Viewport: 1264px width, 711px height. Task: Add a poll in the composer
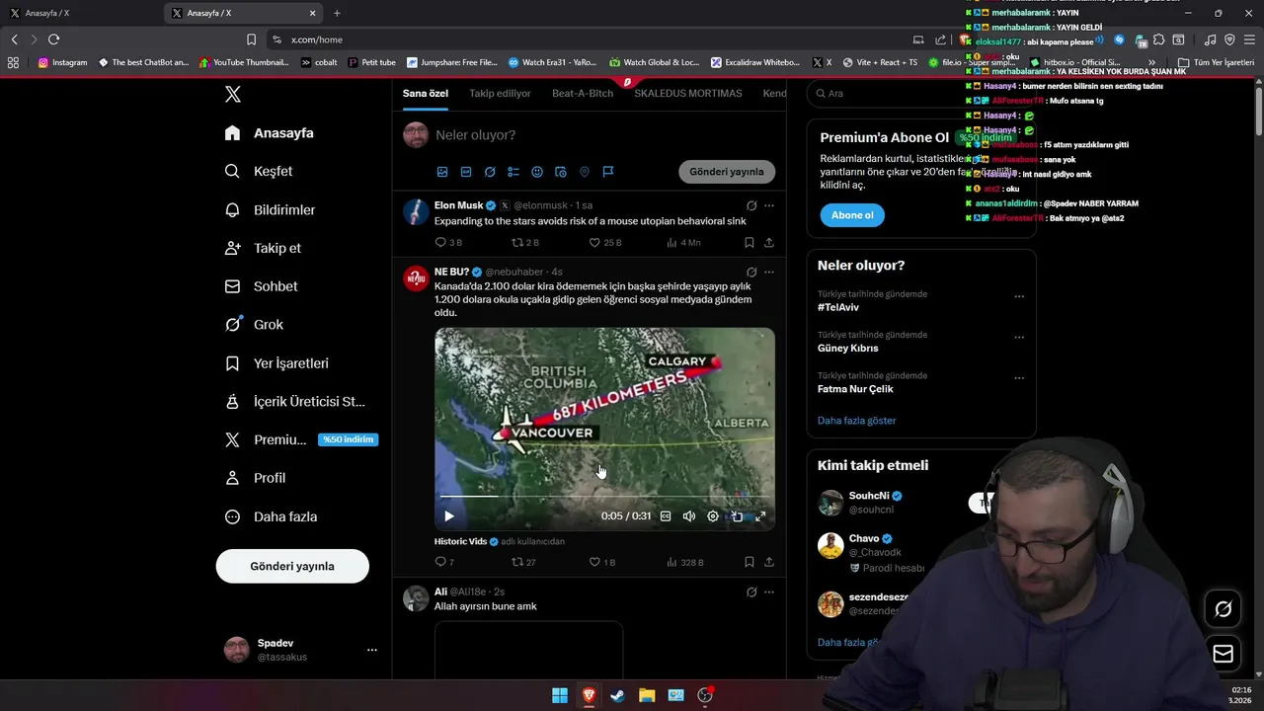pos(513,172)
